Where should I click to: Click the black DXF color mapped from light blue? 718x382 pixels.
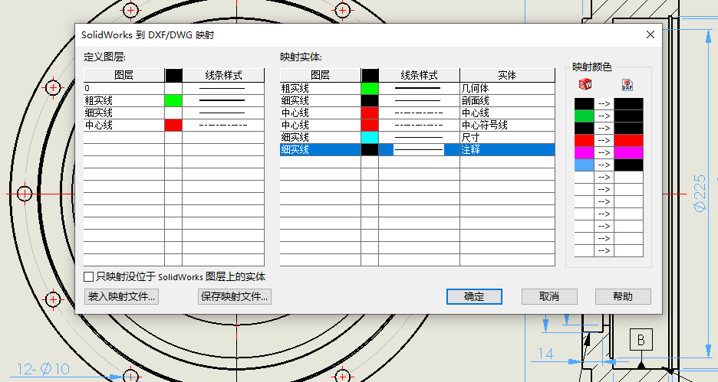tap(628, 165)
